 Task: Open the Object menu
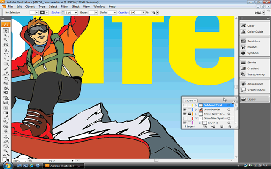click(30, 7)
